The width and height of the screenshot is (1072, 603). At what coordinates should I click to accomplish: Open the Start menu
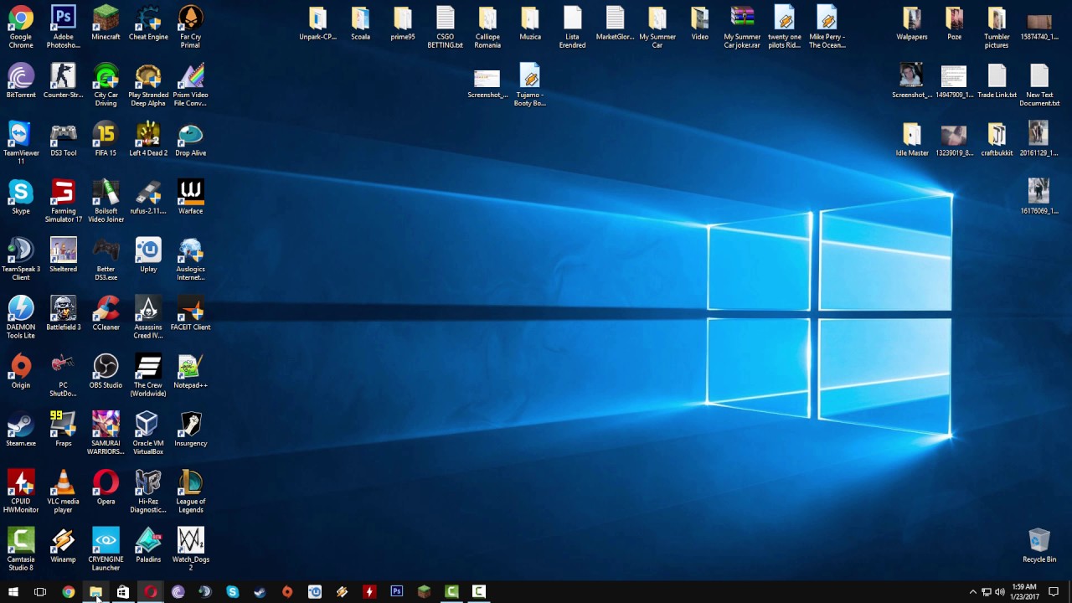pyautogui.click(x=13, y=592)
